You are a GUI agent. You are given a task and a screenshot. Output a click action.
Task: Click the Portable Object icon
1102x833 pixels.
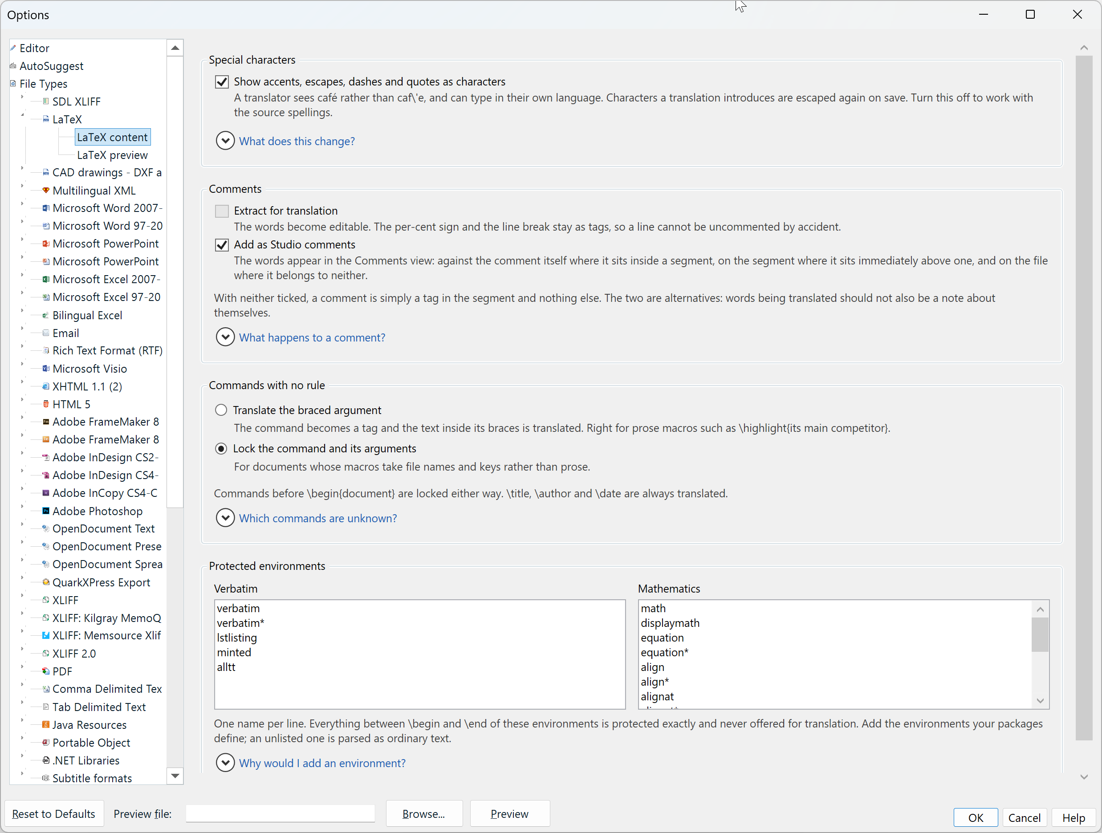(x=46, y=743)
